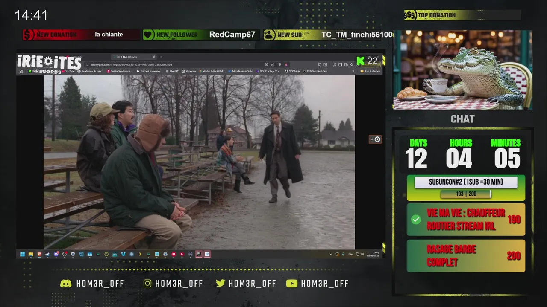This screenshot has width=547, height=307.
Task: Open the Tous les favoris bookmarks folder
Action: click(x=370, y=71)
